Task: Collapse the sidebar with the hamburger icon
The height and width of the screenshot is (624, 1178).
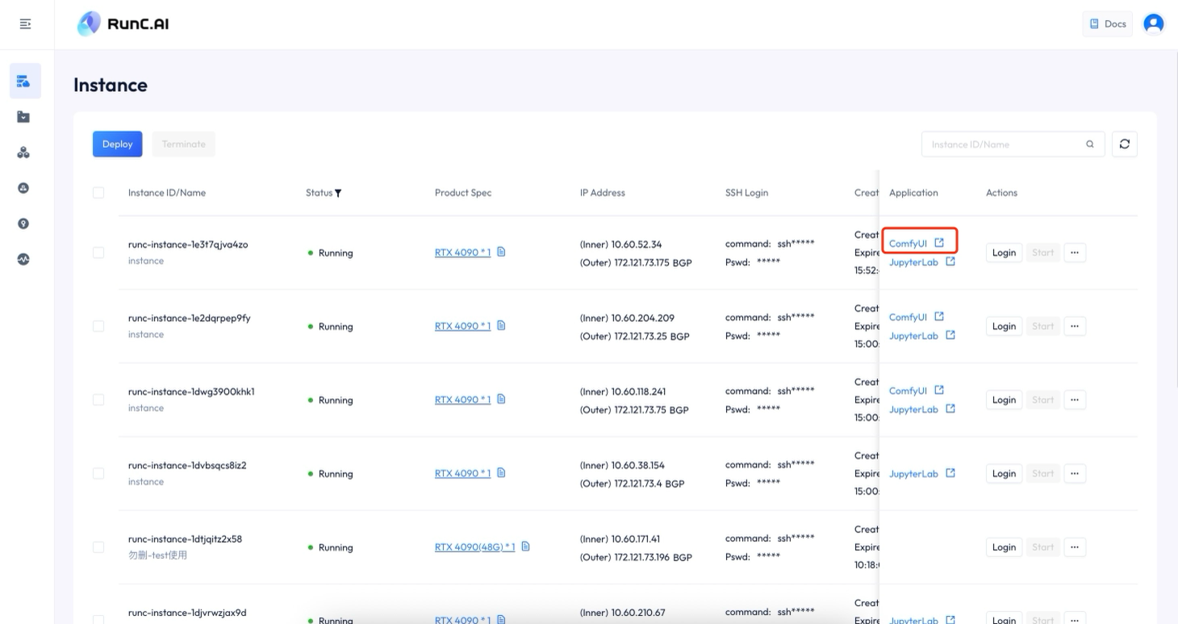Action: tap(26, 24)
